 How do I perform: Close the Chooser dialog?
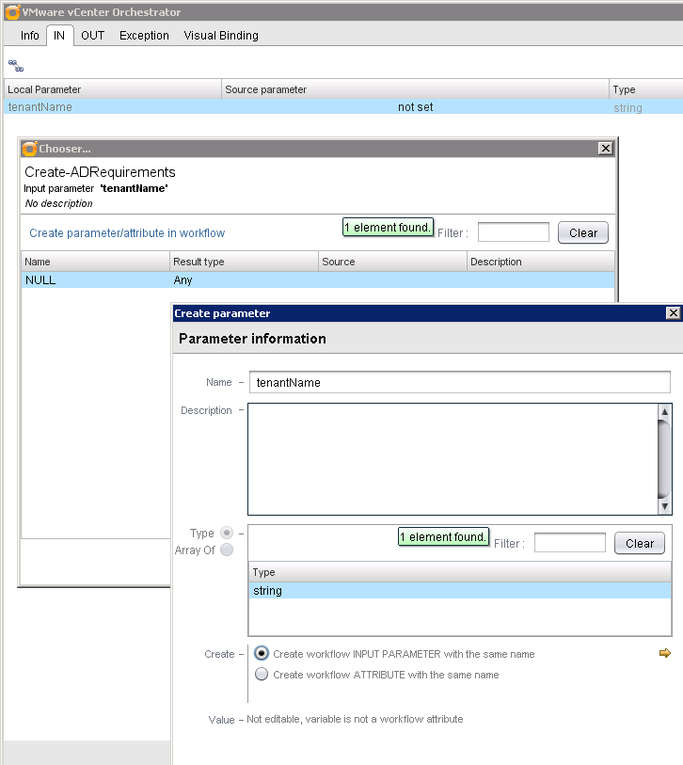coord(606,149)
